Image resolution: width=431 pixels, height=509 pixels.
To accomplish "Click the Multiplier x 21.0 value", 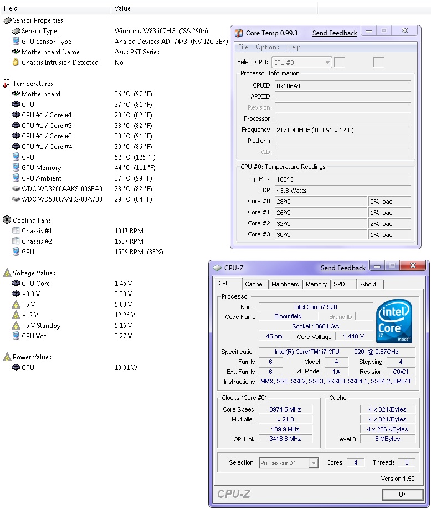I will 285,419.
